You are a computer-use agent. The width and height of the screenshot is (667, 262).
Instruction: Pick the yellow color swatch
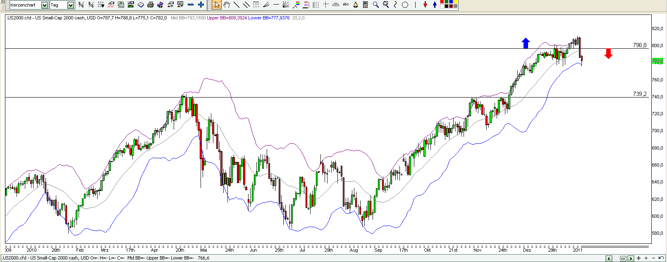[x=456, y=2]
